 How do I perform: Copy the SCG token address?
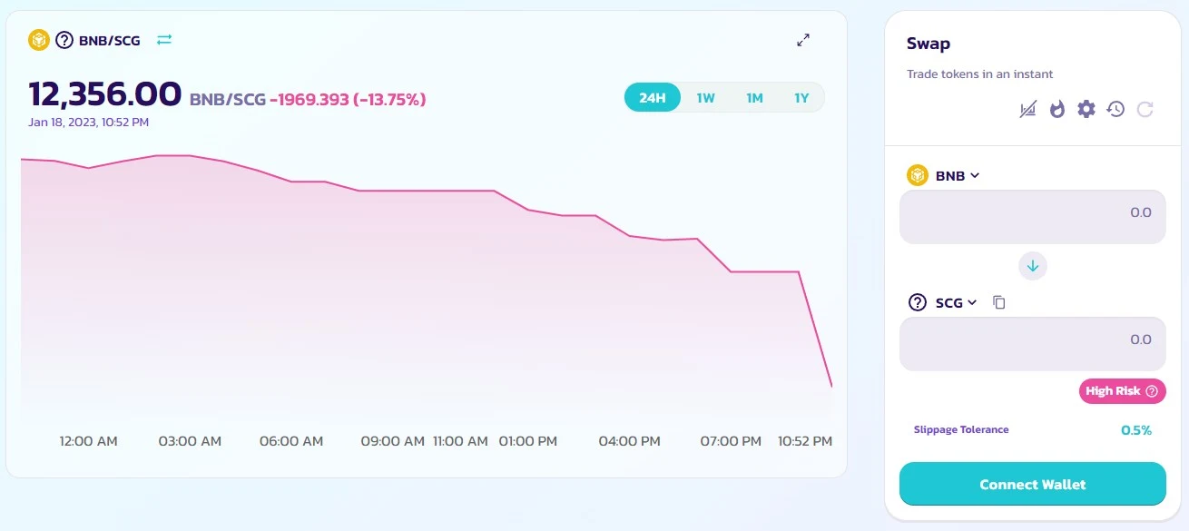coord(999,302)
